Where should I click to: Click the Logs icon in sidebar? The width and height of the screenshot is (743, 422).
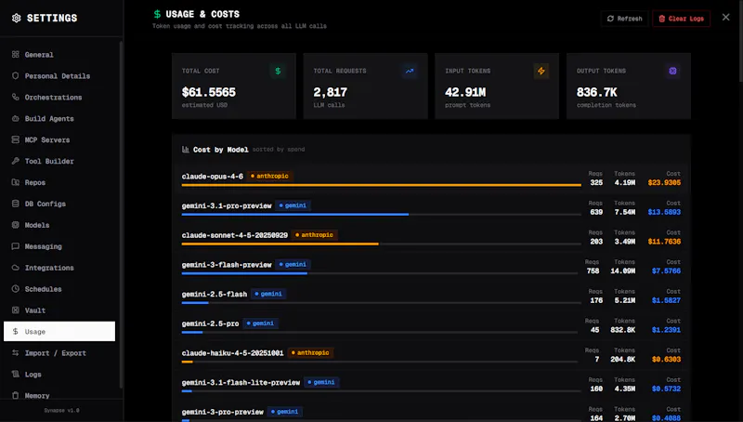15,374
